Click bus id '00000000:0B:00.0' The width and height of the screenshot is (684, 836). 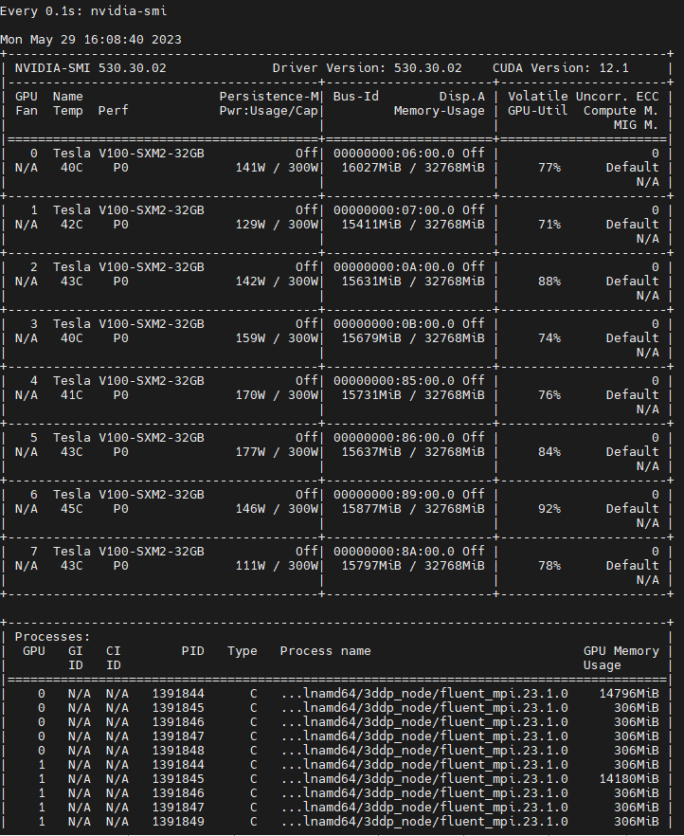click(x=394, y=324)
